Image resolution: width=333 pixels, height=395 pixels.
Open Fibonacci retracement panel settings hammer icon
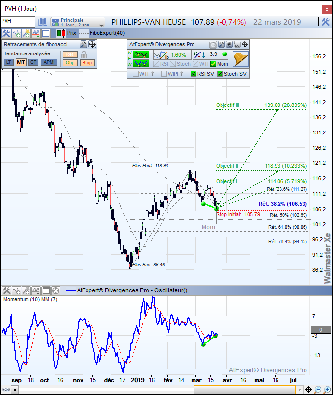(x=83, y=44)
